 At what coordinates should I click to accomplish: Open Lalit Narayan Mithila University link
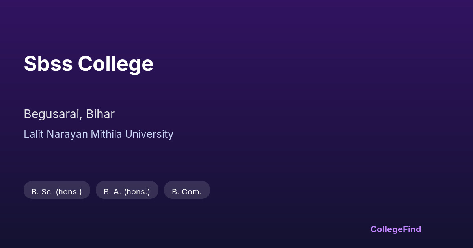pyautogui.click(x=99, y=134)
